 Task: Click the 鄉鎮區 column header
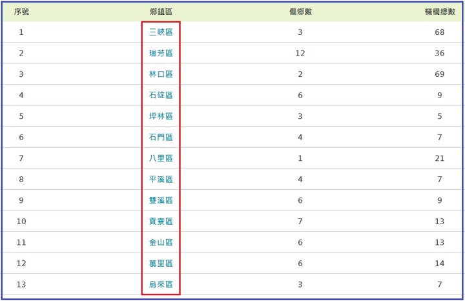(161, 12)
